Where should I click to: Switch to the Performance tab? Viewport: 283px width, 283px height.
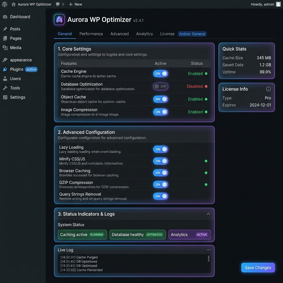click(x=91, y=34)
